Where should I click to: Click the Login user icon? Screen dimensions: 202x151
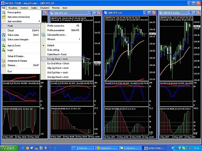pyautogui.click(x=4, y=50)
